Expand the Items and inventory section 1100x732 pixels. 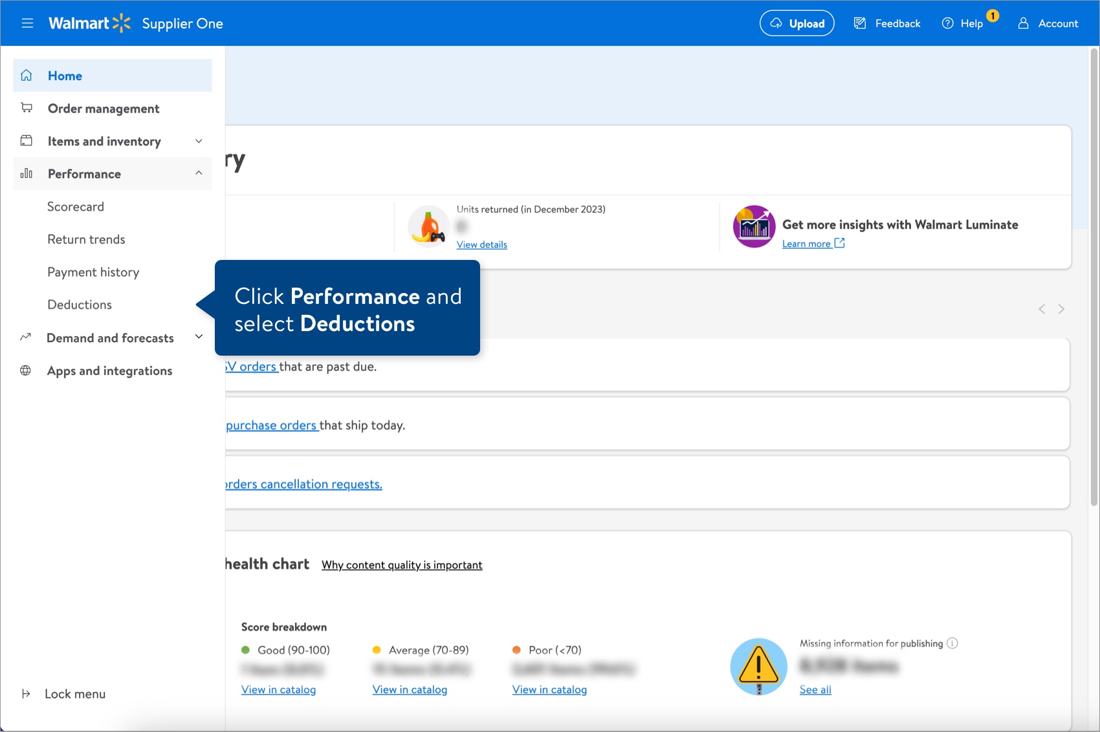coord(199,141)
